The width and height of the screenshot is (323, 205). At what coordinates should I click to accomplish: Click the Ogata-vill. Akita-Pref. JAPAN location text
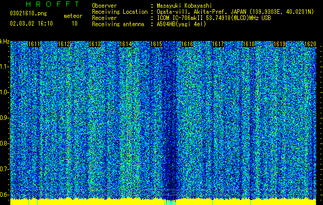[235, 12]
